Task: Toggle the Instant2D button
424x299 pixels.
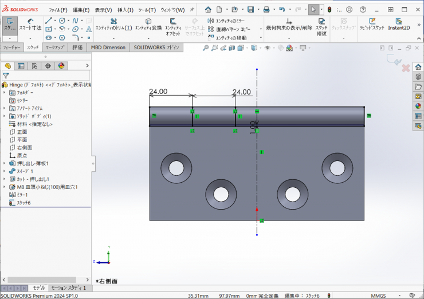Action: point(399,24)
